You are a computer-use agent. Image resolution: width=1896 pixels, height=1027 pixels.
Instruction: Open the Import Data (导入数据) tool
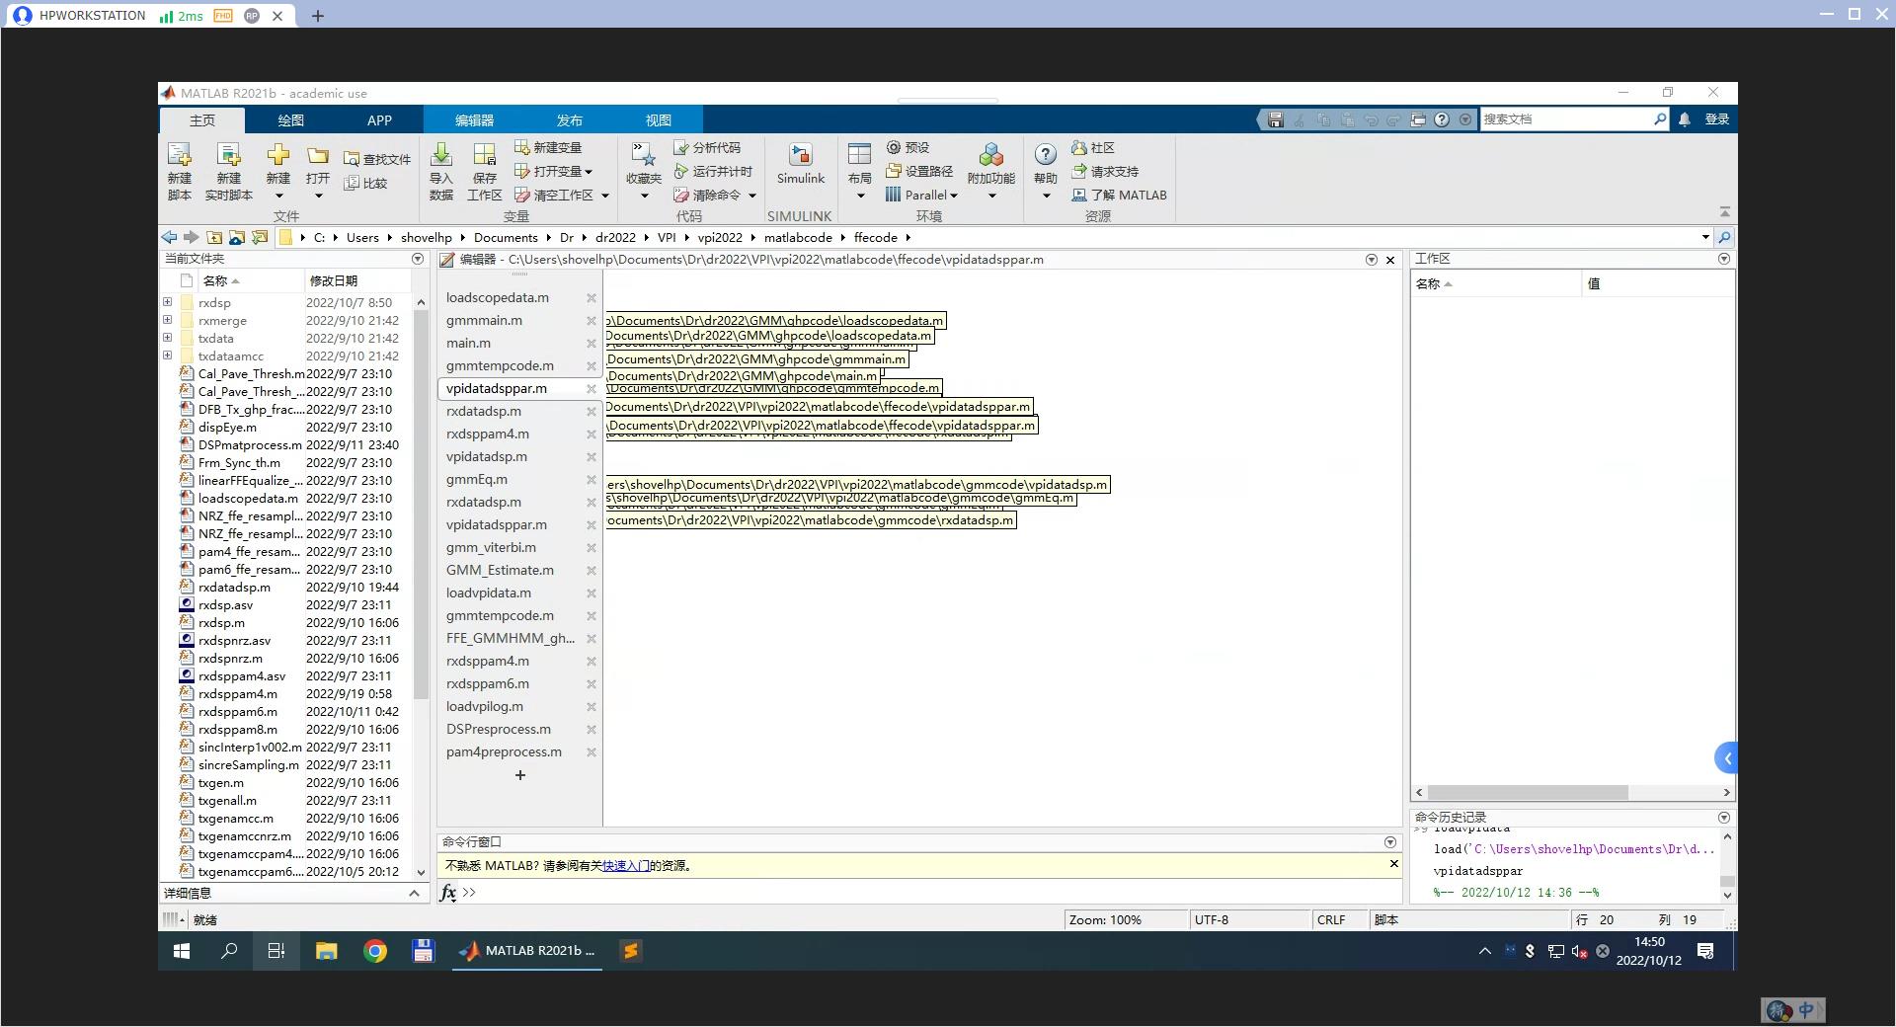[441, 155]
